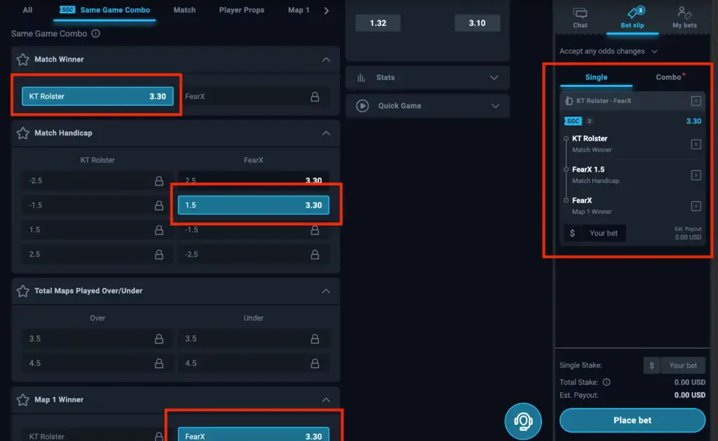This screenshot has width=718, height=441.
Task: Open the Chat panel icon
Action: tap(580, 18)
